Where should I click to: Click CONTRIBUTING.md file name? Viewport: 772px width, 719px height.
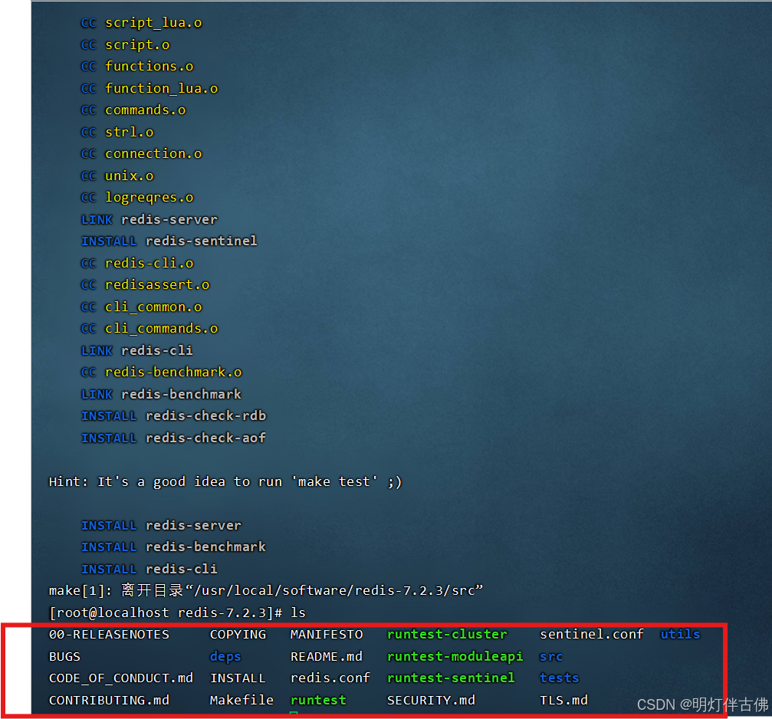tap(109, 701)
